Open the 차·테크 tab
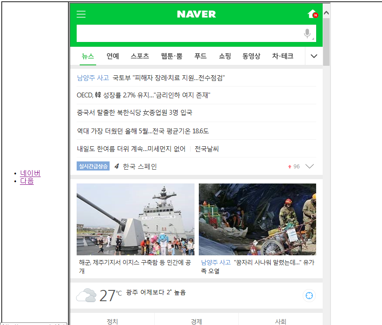This screenshot has width=382, height=325. [x=282, y=56]
